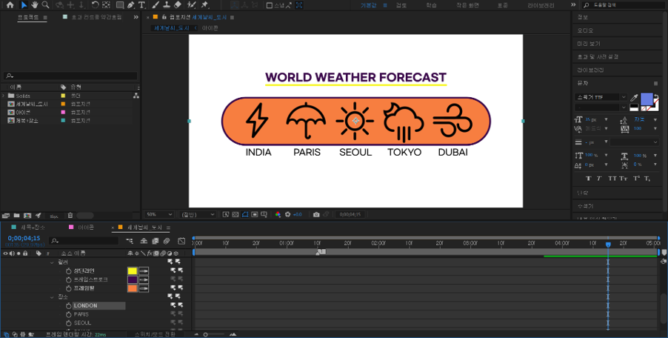Create new composition from project panel
The image size is (668, 338).
coord(27,215)
